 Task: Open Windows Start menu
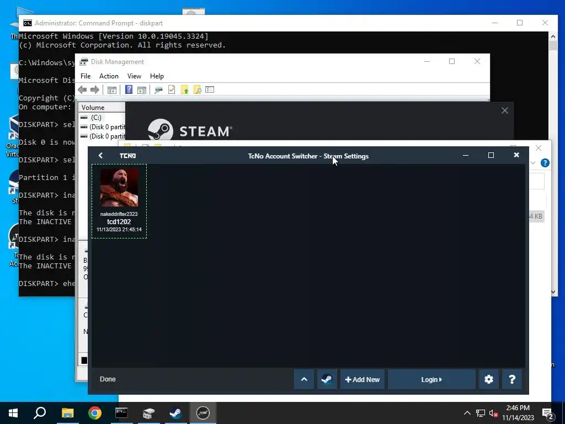point(13,413)
